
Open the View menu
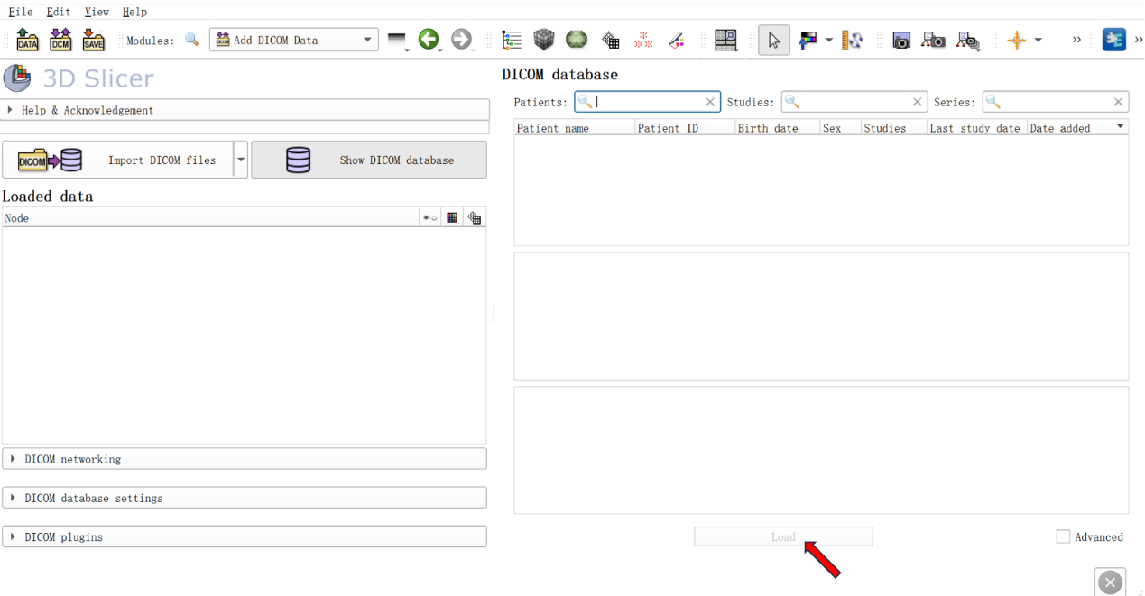click(97, 12)
